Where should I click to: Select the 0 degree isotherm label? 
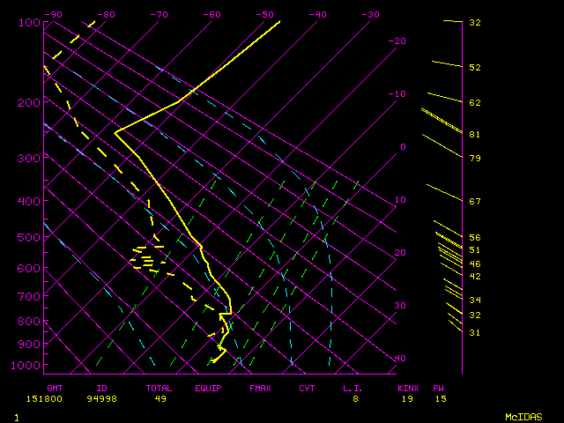pyautogui.click(x=402, y=146)
